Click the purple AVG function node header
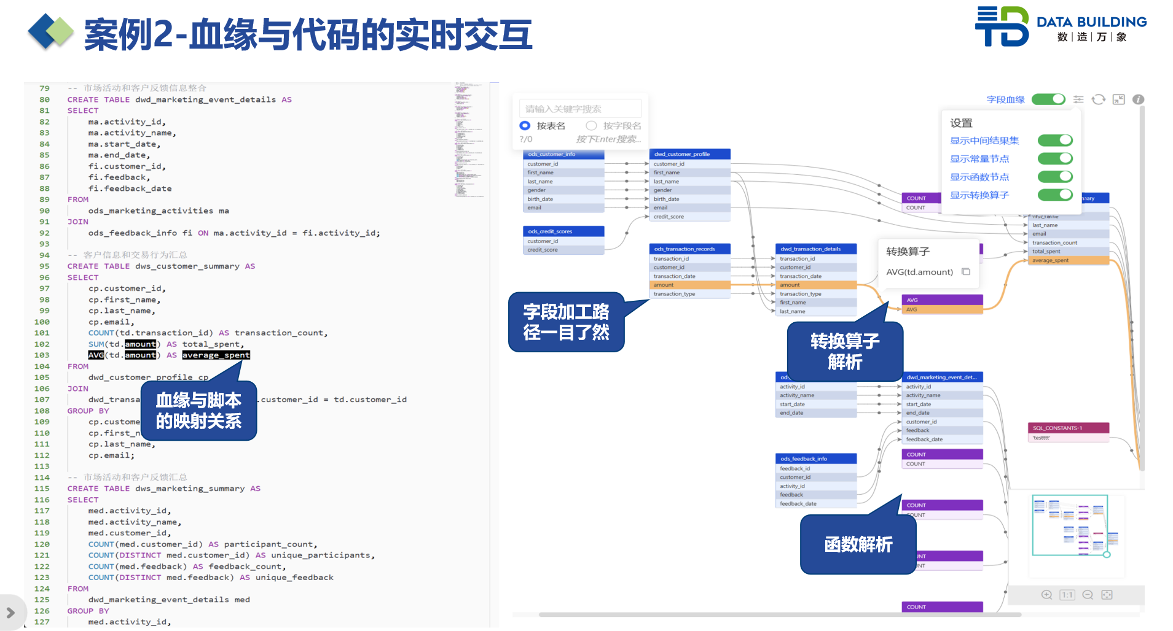This screenshot has width=1173, height=631. point(943,300)
